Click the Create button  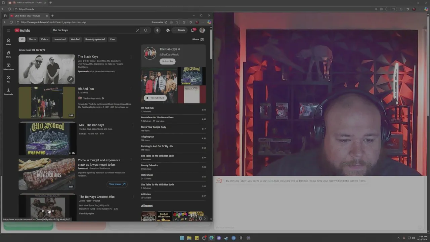[x=179, y=30]
